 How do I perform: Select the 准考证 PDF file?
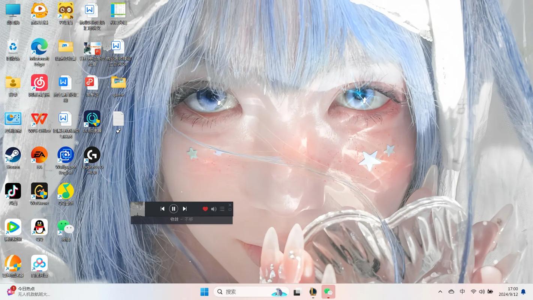coord(92,86)
